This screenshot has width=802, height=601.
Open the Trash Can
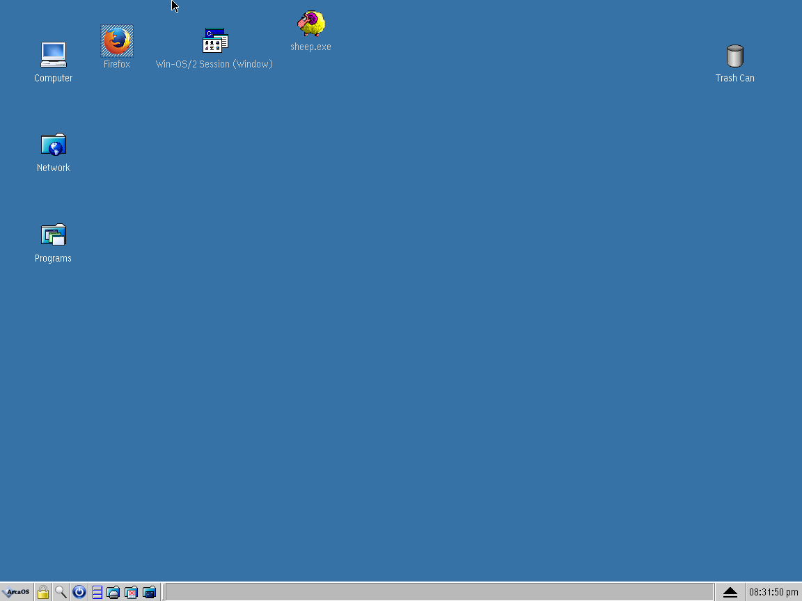pos(734,56)
